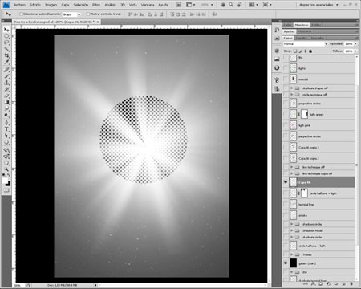Click the Rotate View icon in application bar
This screenshot has height=289, width=361.
(x=239, y=5)
